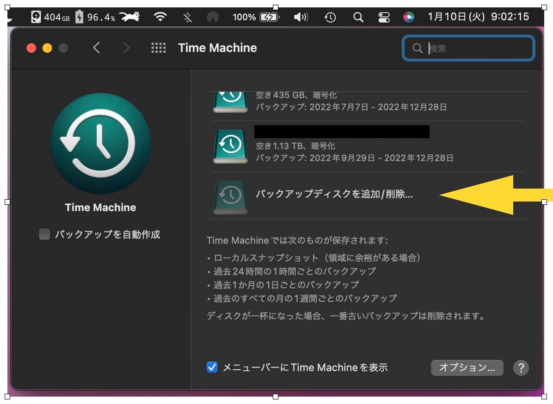The height and width of the screenshot is (404, 553).
Task: Close the window with the red button
Action: click(x=31, y=48)
